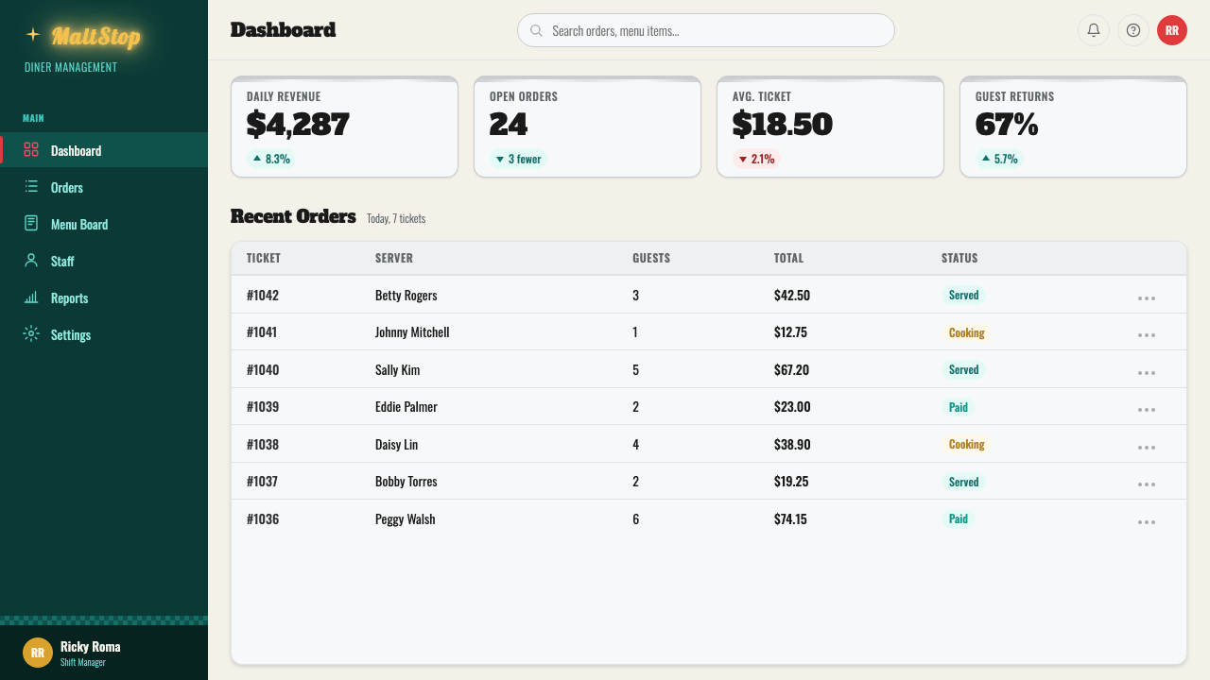The width and height of the screenshot is (1210, 680).
Task: Open the Settings gear icon
Action: 31,334
